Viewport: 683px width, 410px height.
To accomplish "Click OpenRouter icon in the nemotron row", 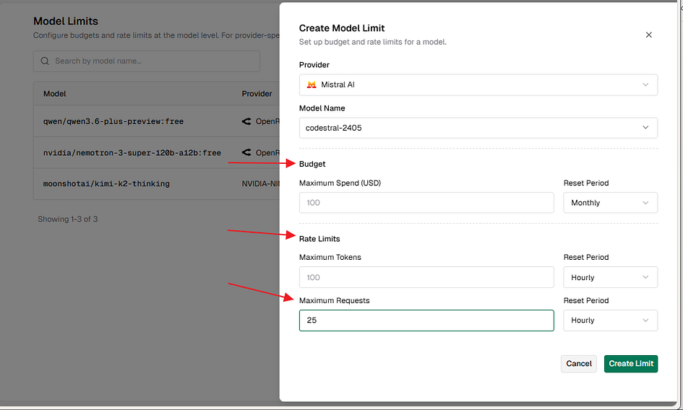I will (246, 152).
